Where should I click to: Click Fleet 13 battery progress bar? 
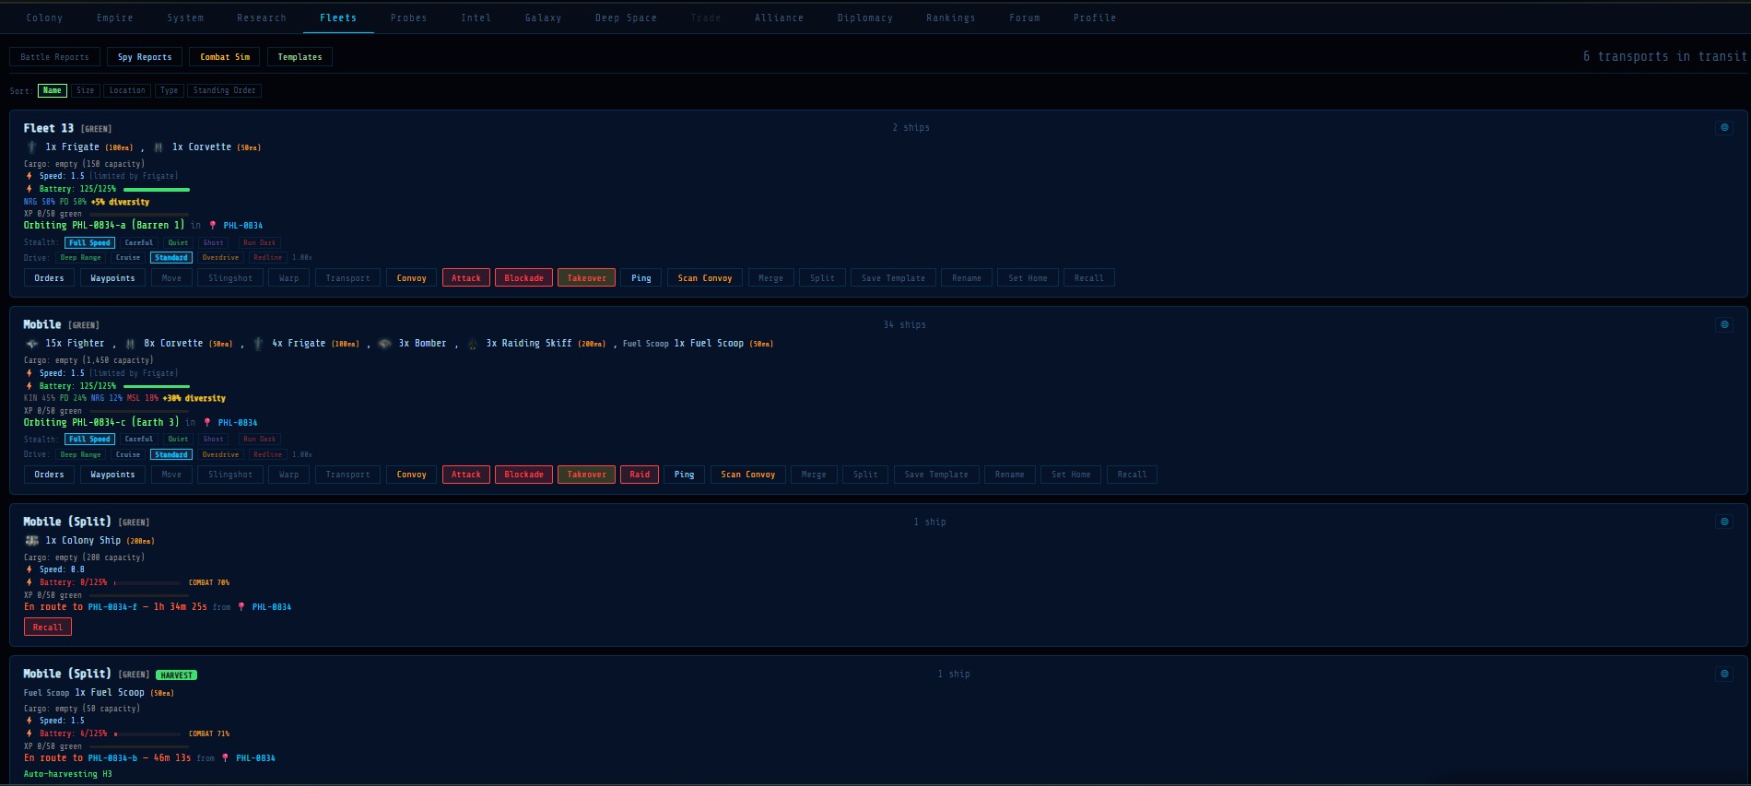[x=157, y=189]
